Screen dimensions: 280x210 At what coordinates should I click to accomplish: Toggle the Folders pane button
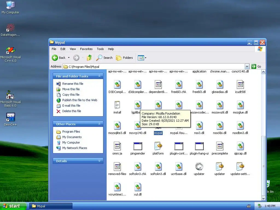click(x=124, y=58)
